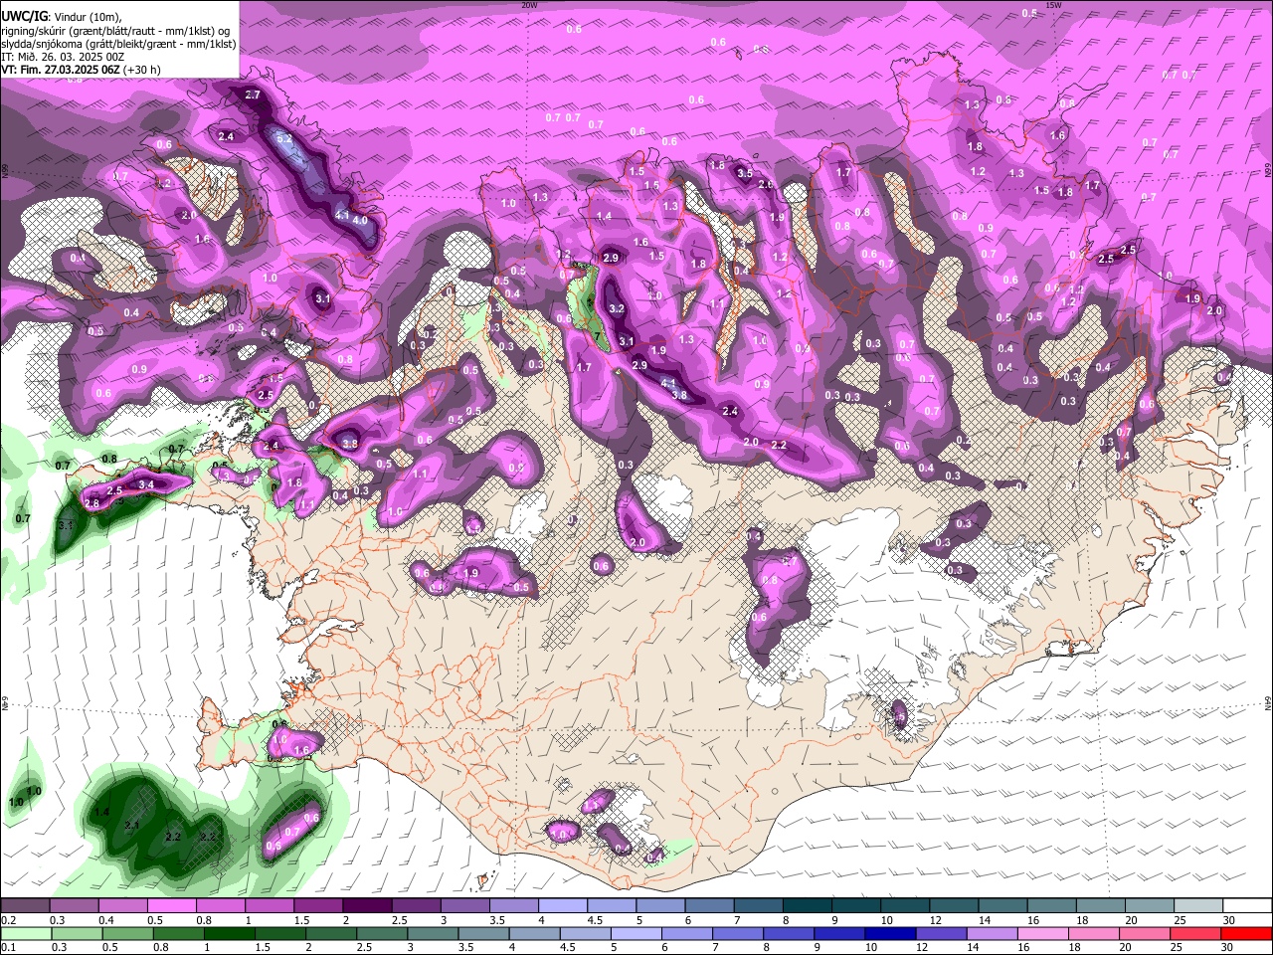Pick the palest green swatch starting lower legend

[x=26, y=933]
